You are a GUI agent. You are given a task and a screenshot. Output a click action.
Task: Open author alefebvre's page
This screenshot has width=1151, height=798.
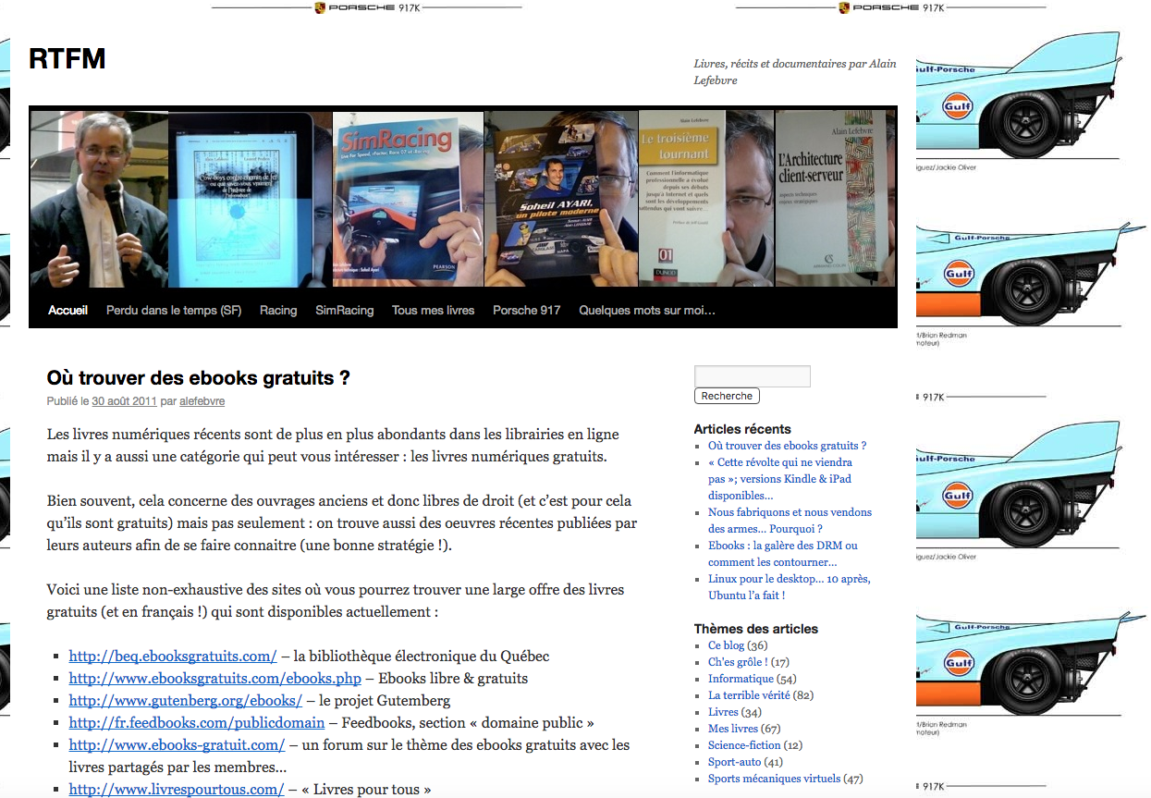[x=202, y=401]
